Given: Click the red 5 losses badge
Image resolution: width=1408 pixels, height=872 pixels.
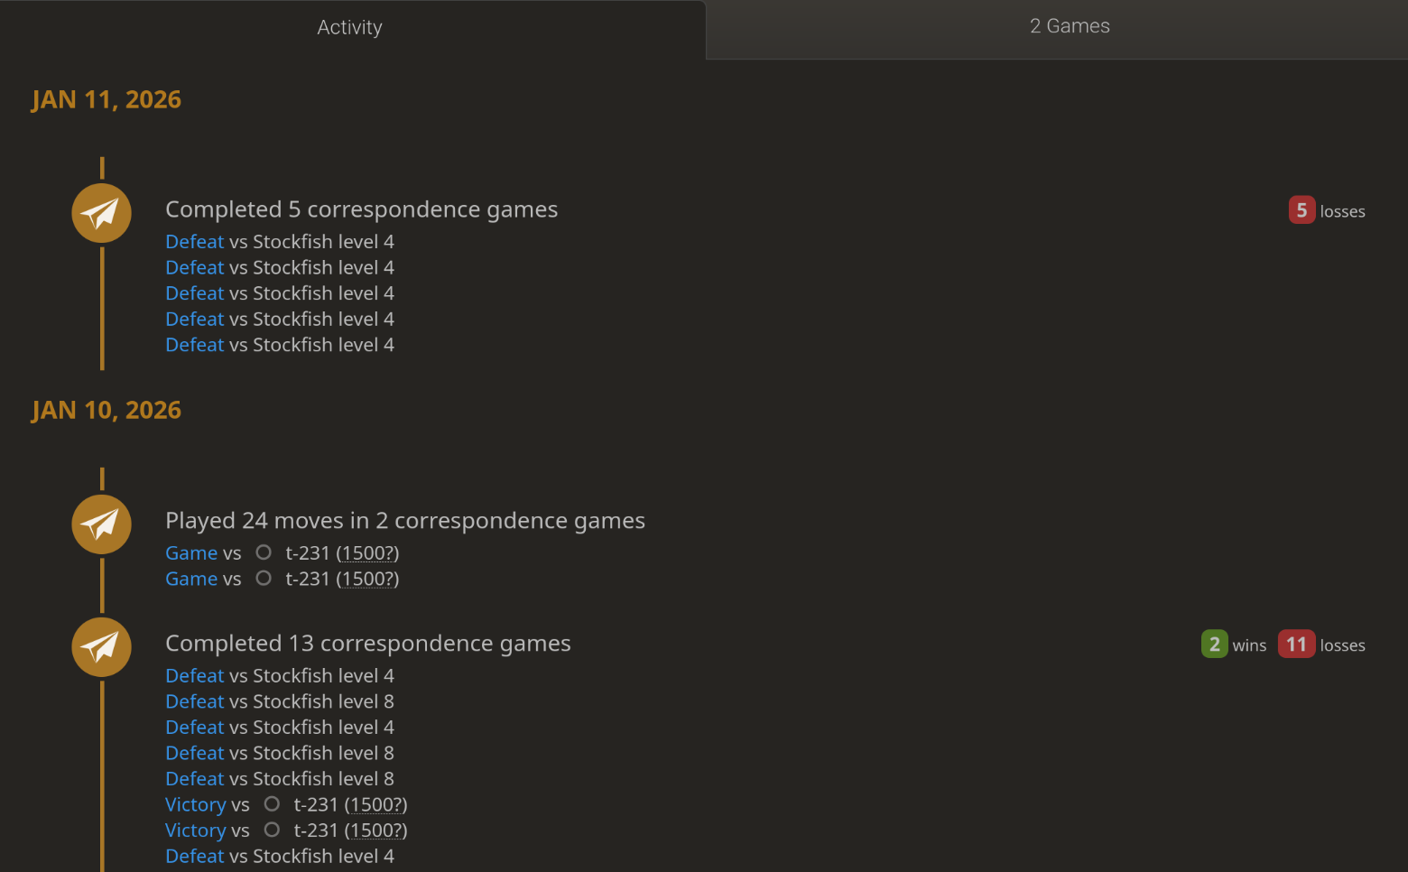Looking at the screenshot, I should tap(1301, 210).
